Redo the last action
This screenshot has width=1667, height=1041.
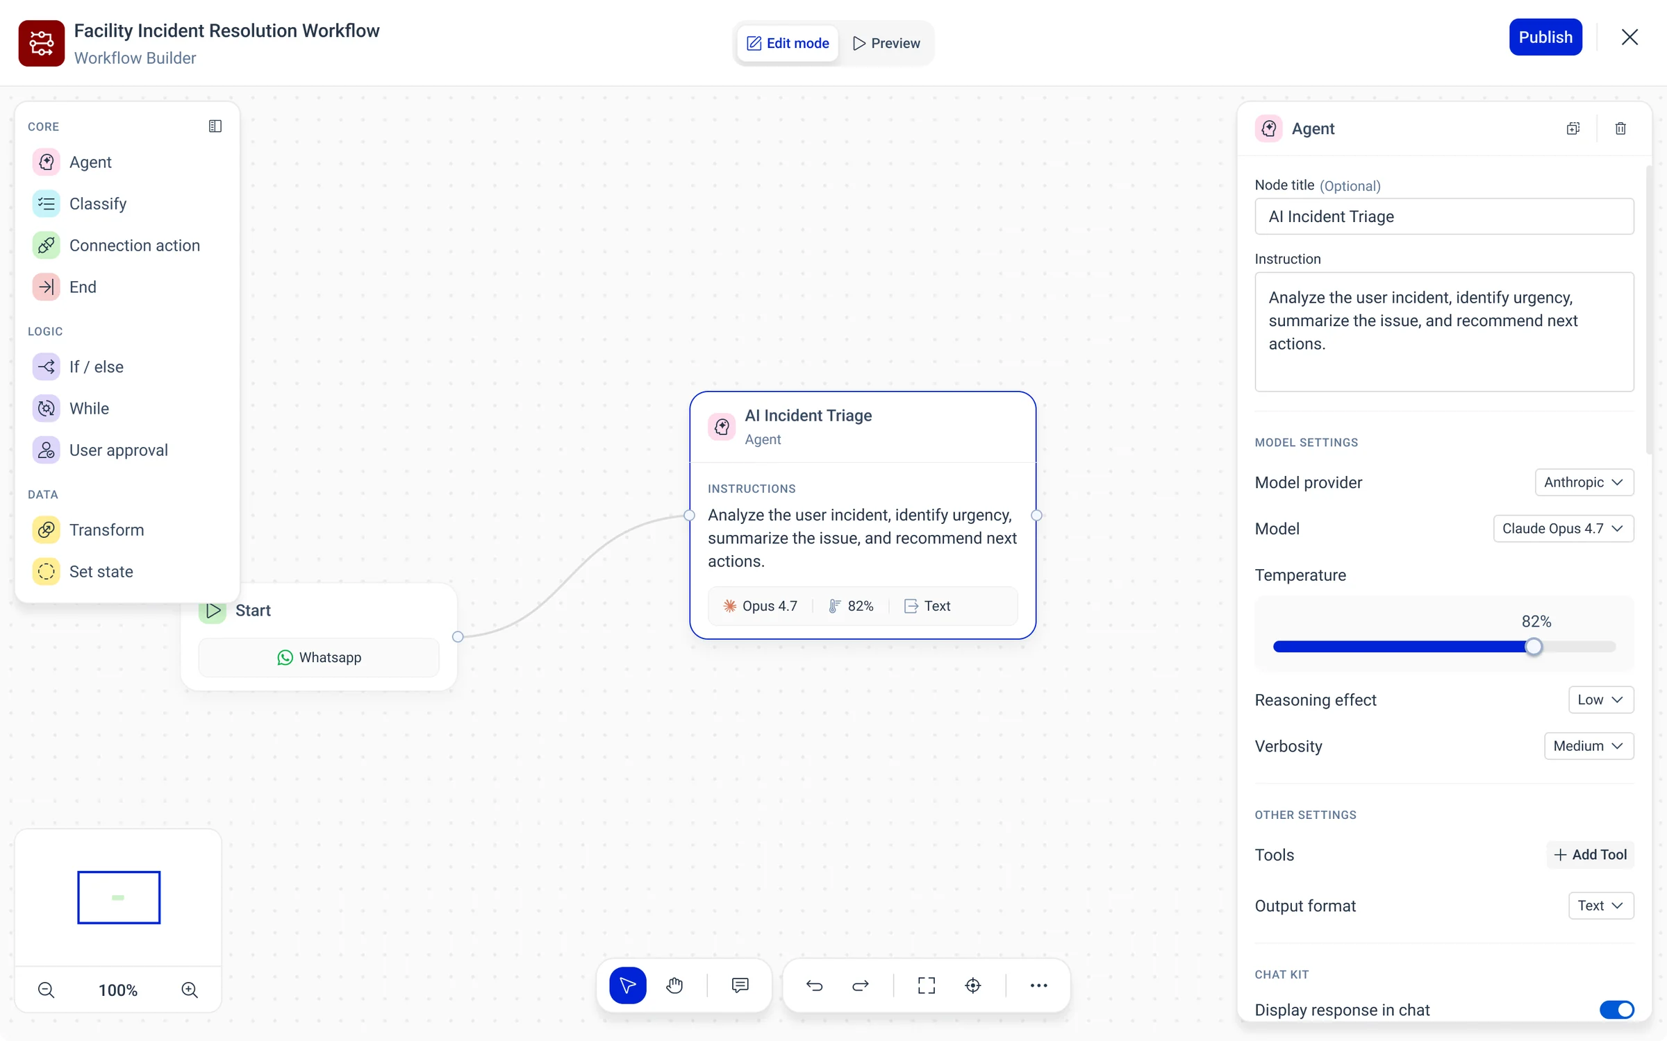pos(861,985)
